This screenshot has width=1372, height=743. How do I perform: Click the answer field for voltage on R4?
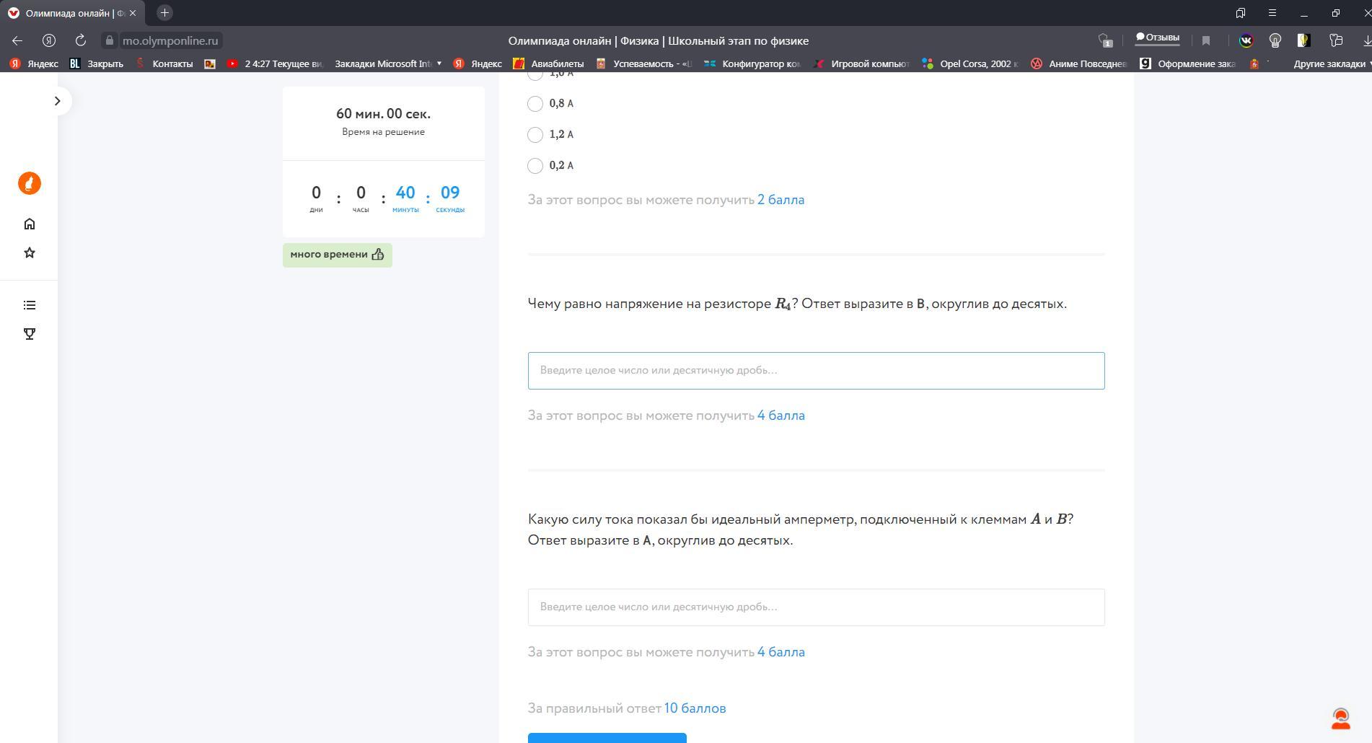point(816,371)
